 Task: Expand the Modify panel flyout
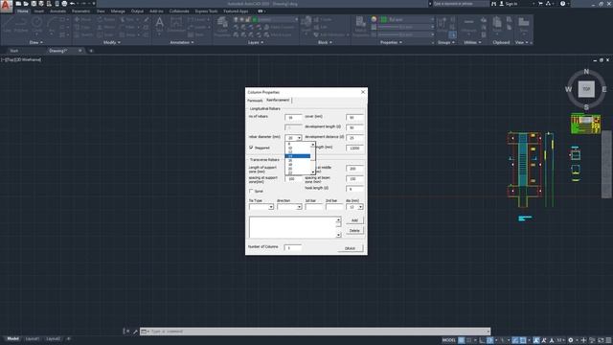(x=111, y=42)
